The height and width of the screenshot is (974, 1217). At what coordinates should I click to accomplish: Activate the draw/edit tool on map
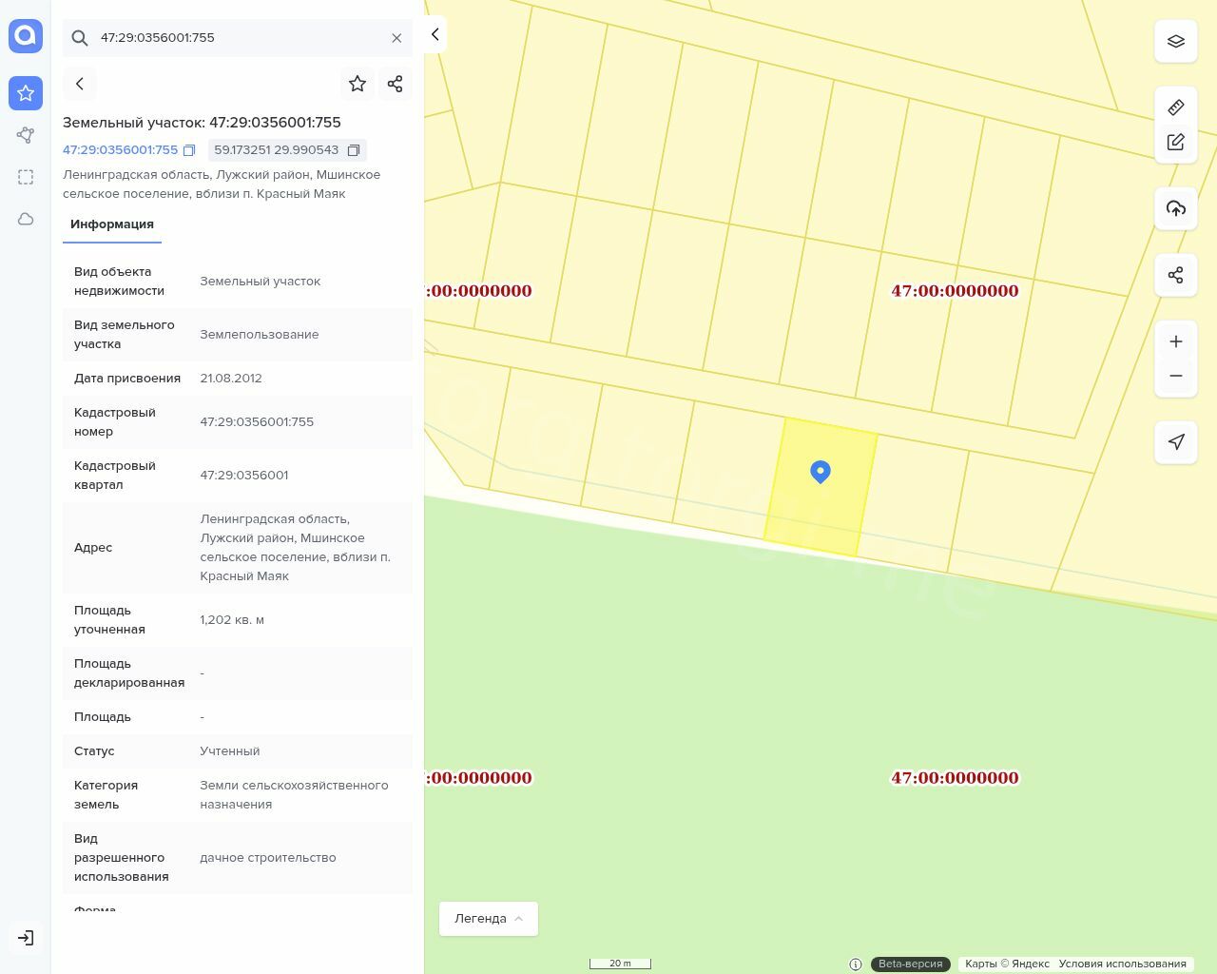tap(1176, 143)
